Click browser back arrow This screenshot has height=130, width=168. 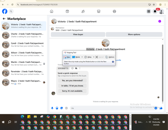pos(3,5)
